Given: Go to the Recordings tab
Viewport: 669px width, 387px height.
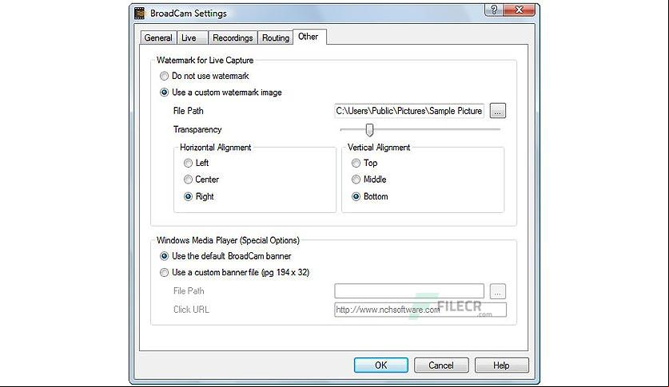Looking at the screenshot, I should point(233,38).
